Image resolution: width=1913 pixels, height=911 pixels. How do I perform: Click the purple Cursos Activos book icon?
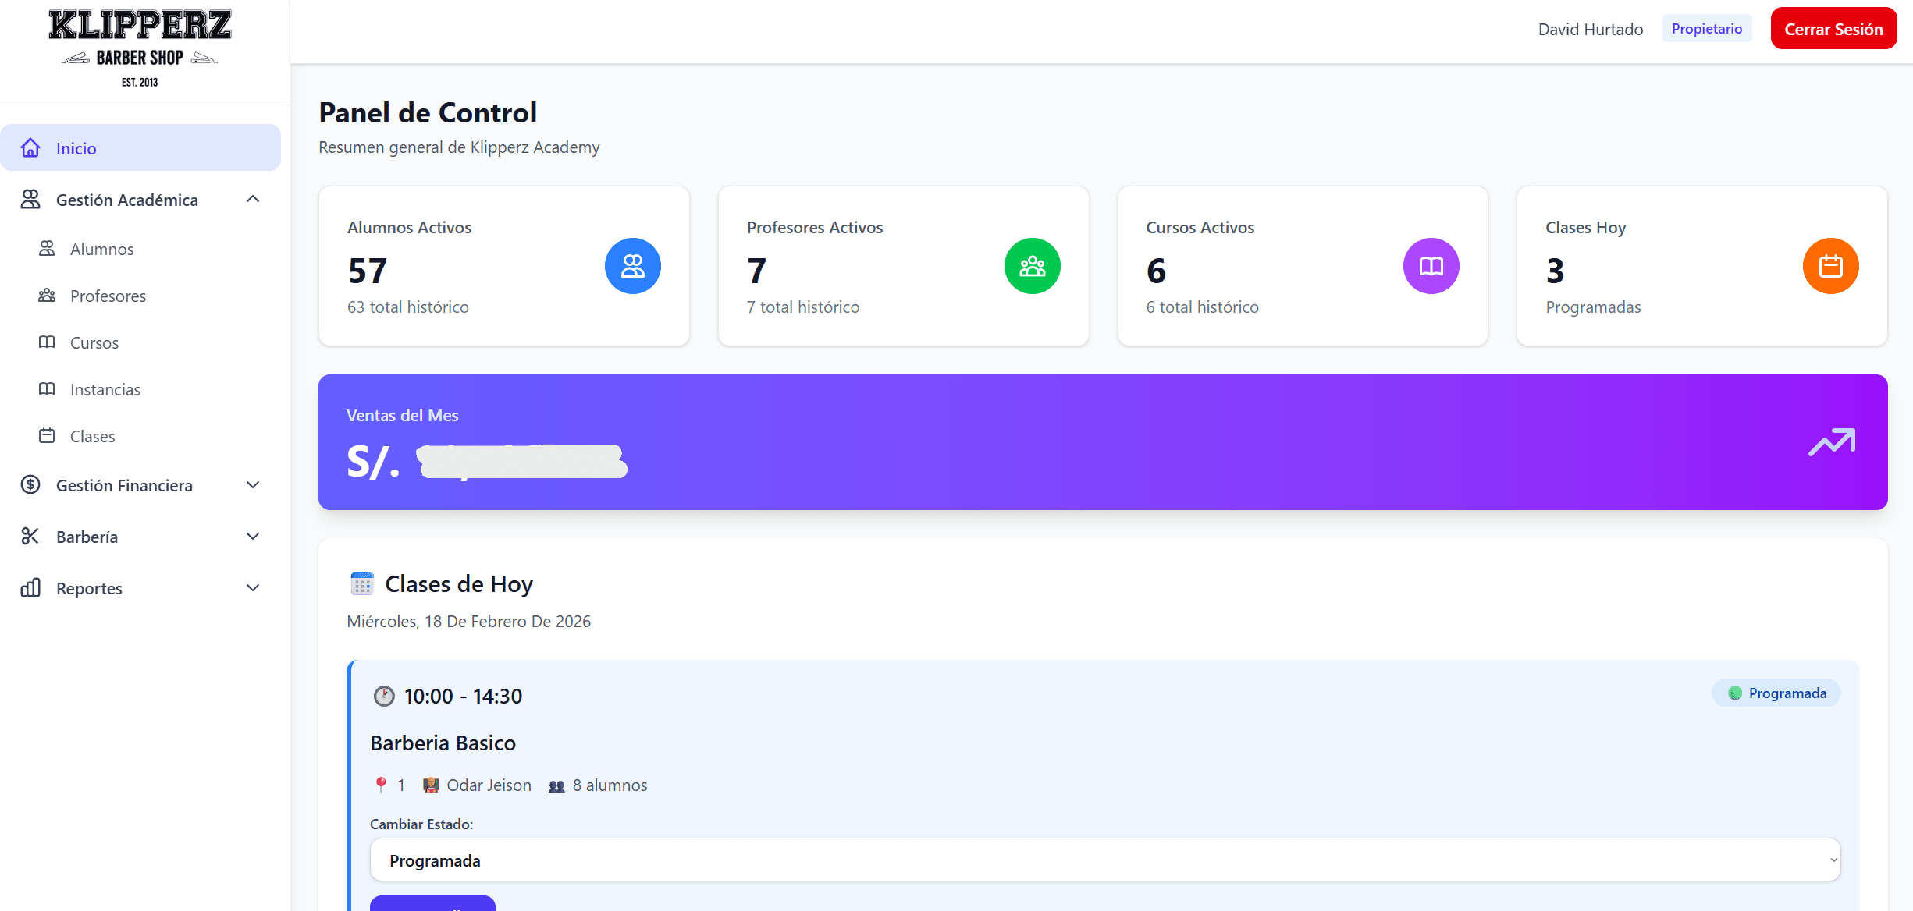pos(1431,266)
